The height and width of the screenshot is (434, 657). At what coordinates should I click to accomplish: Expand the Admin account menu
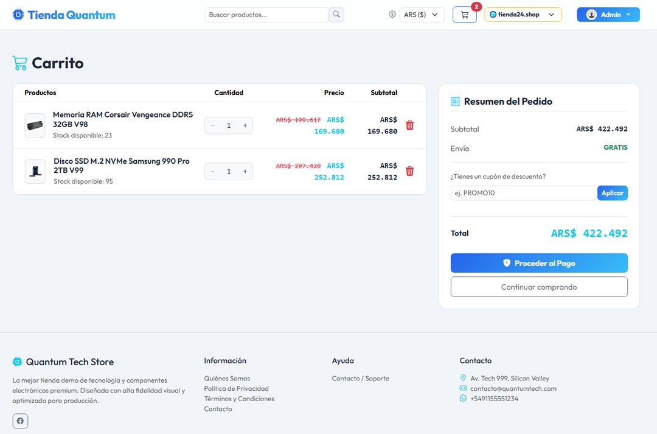click(608, 15)
